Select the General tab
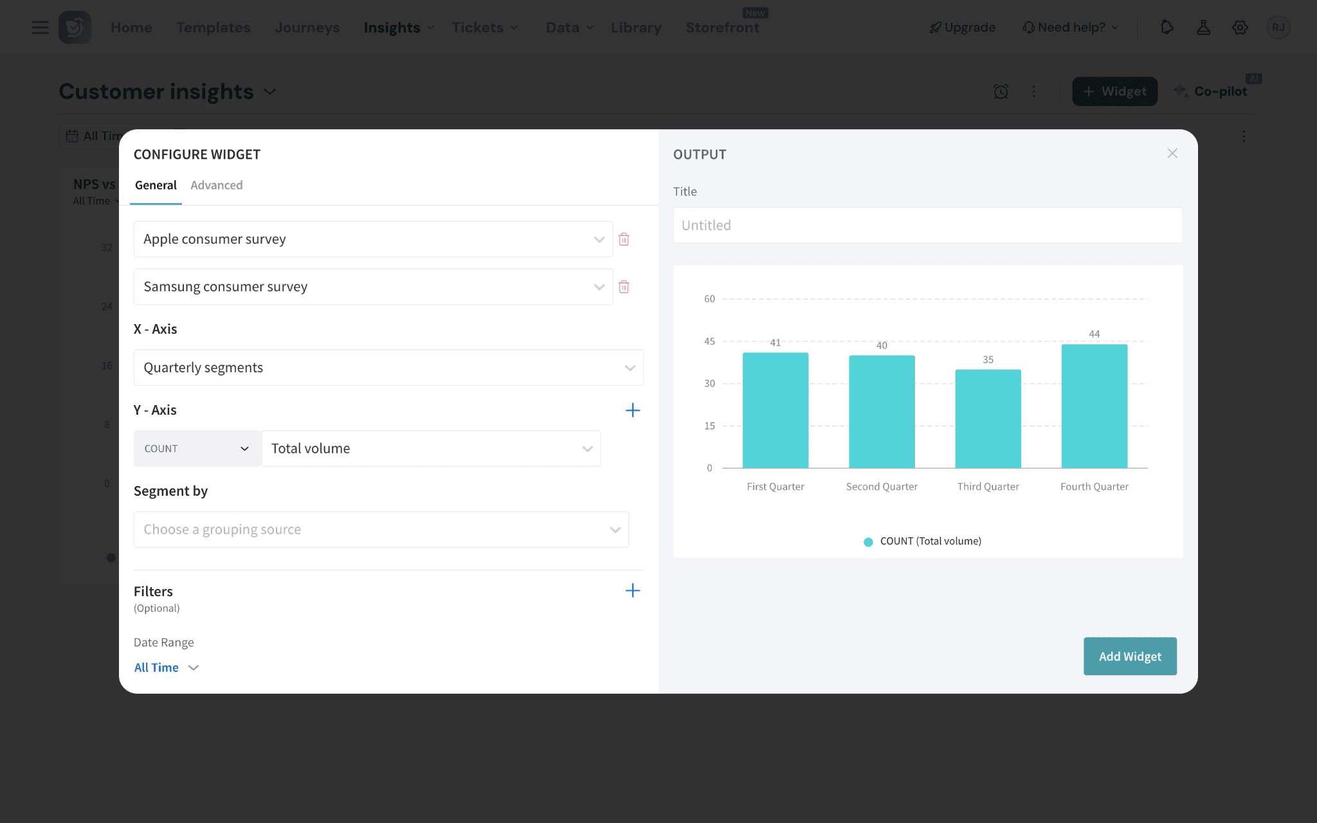The height and width of the screenshot is (823, 1317). 156,185
